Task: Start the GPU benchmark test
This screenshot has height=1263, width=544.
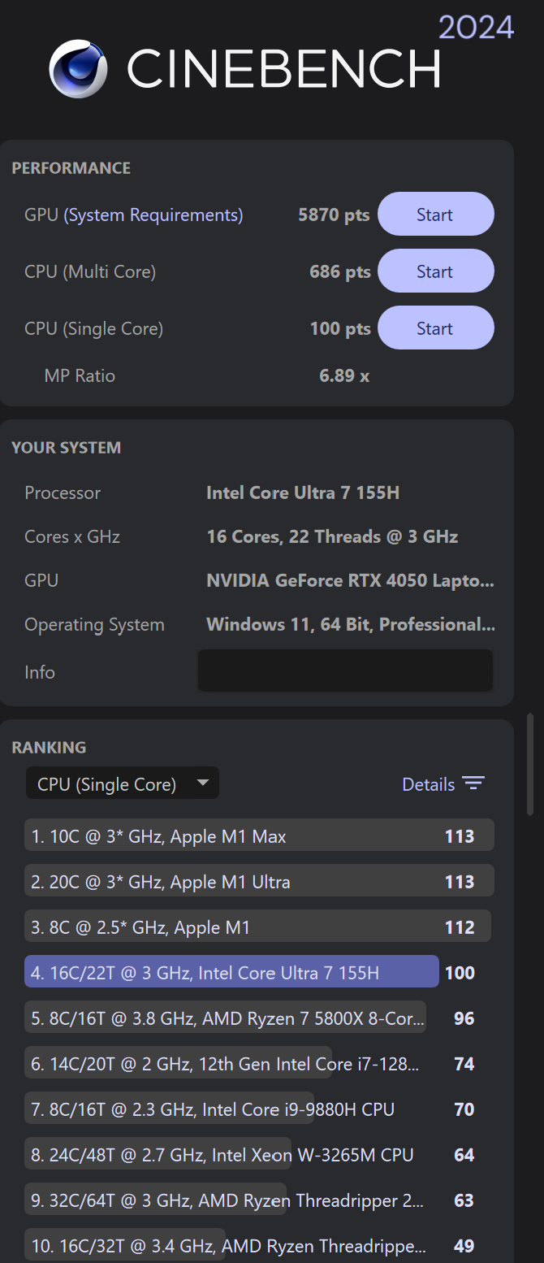Action: 435,215
